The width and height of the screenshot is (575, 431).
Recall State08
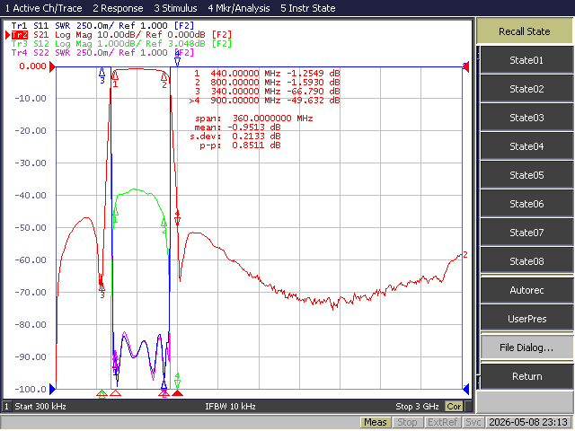tap(526, 261)
